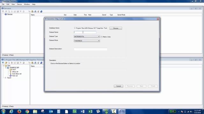Click the Type column header in DeviceList

[111, 15]
